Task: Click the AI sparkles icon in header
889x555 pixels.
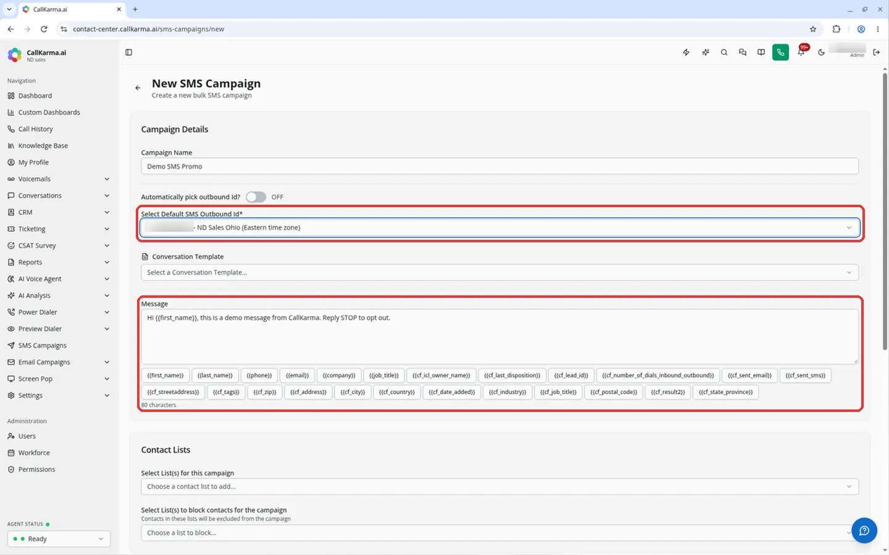Action: tap(705, 52)
